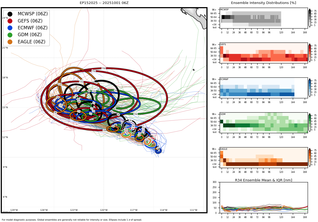Screen dimensions: 318x222
Task: Select the 'ECMWF (06Z)' legend label
Action: point(32,28)
